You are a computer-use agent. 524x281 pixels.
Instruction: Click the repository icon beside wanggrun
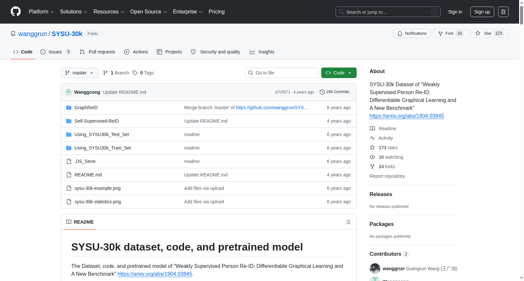[13, 34]
